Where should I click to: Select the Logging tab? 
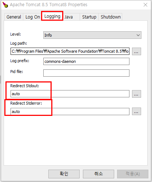coord(52,16)
